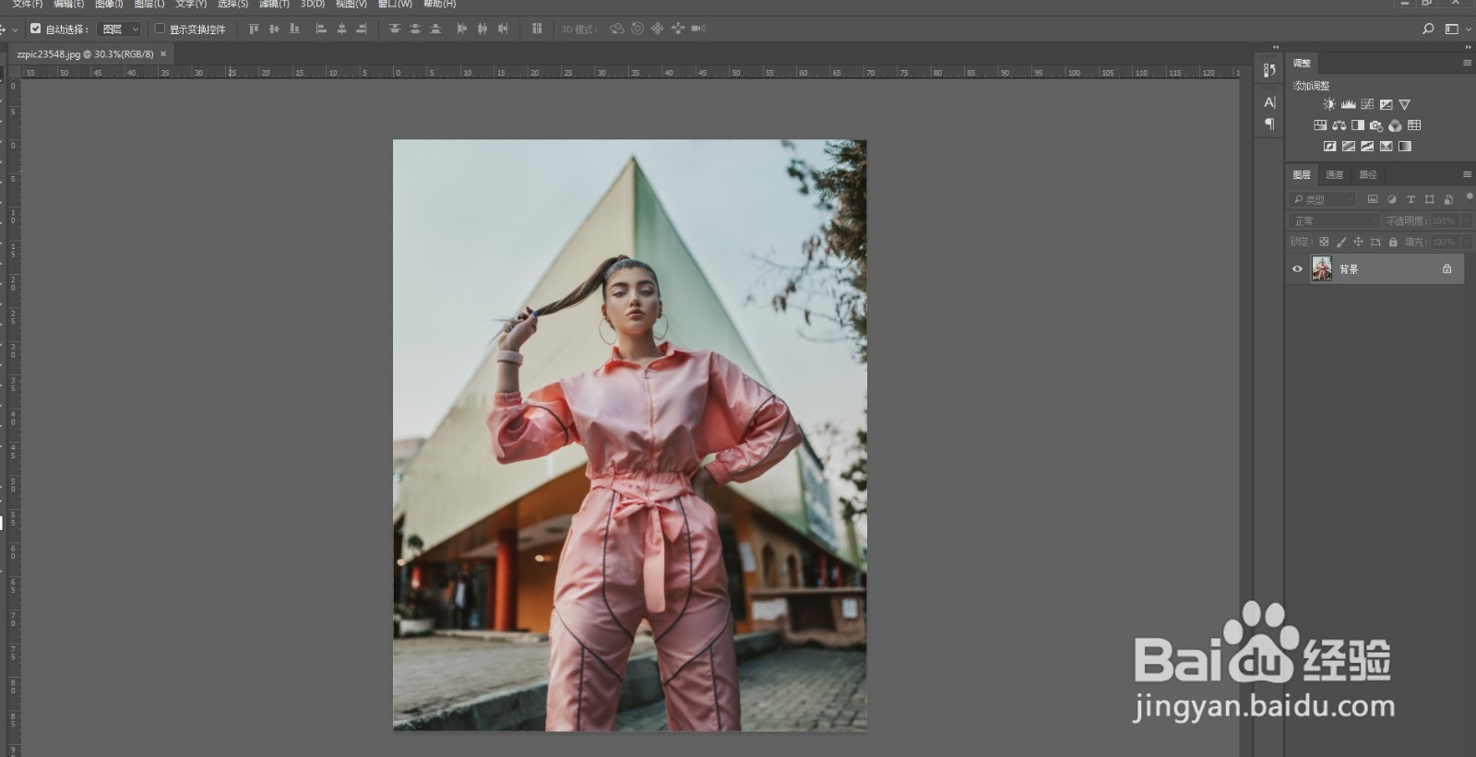Toggle the 自动选择 checkbox

(36, 29)
